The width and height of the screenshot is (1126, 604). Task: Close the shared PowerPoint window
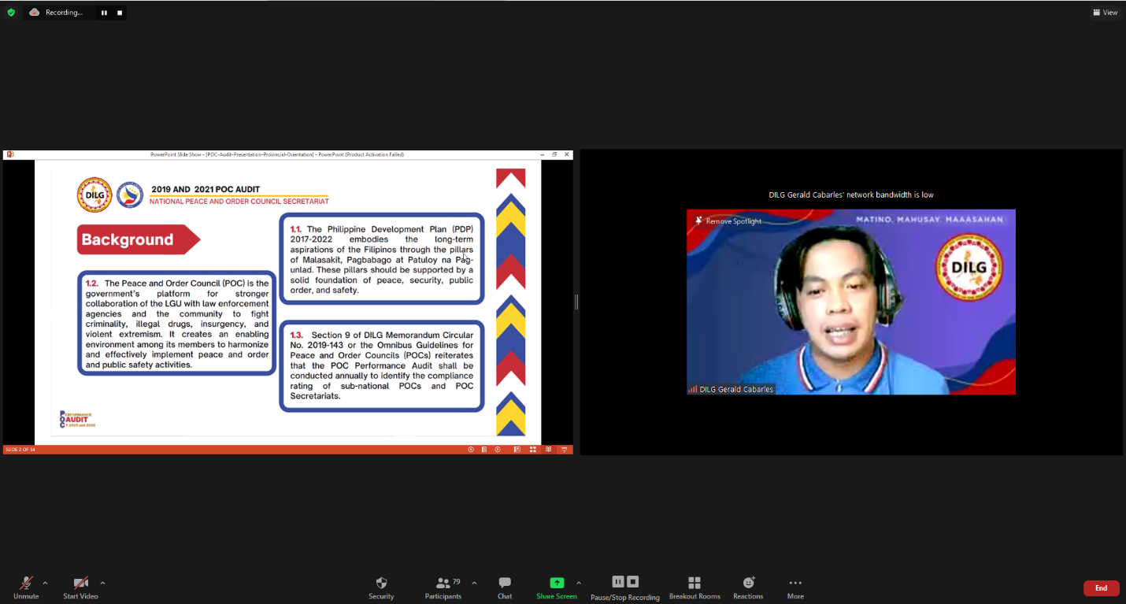point(566,154)
